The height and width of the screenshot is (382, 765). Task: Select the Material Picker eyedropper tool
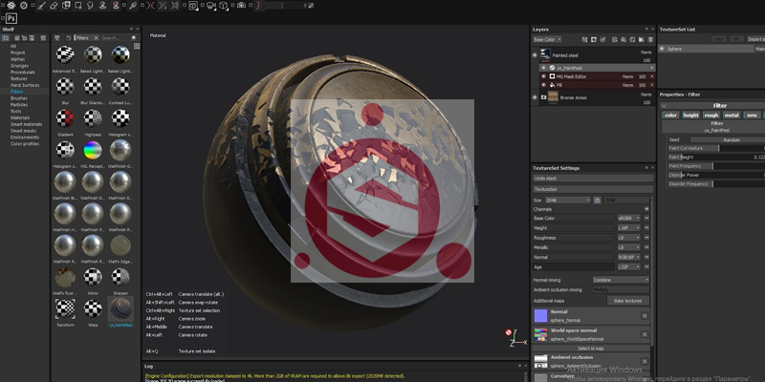pos(133,6)
